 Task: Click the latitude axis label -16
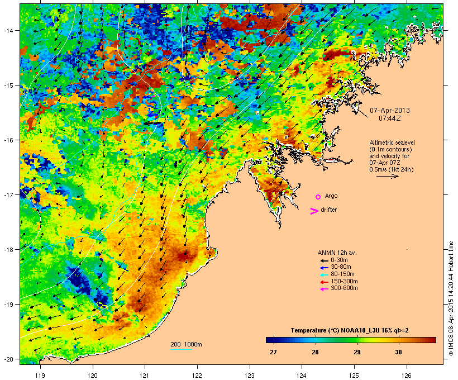[x=8, y=140]
